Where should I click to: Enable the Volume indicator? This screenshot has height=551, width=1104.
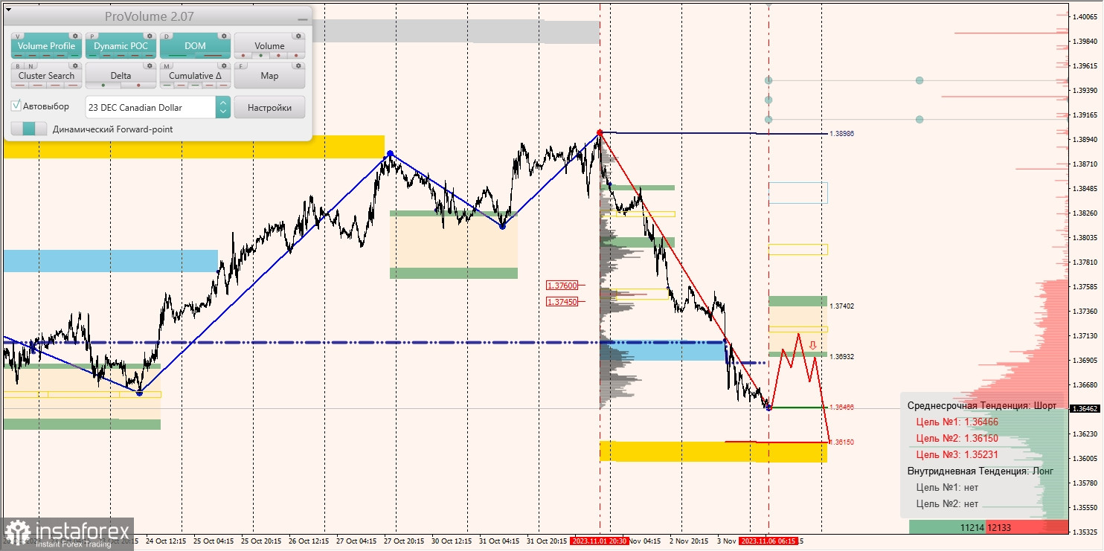269,46
